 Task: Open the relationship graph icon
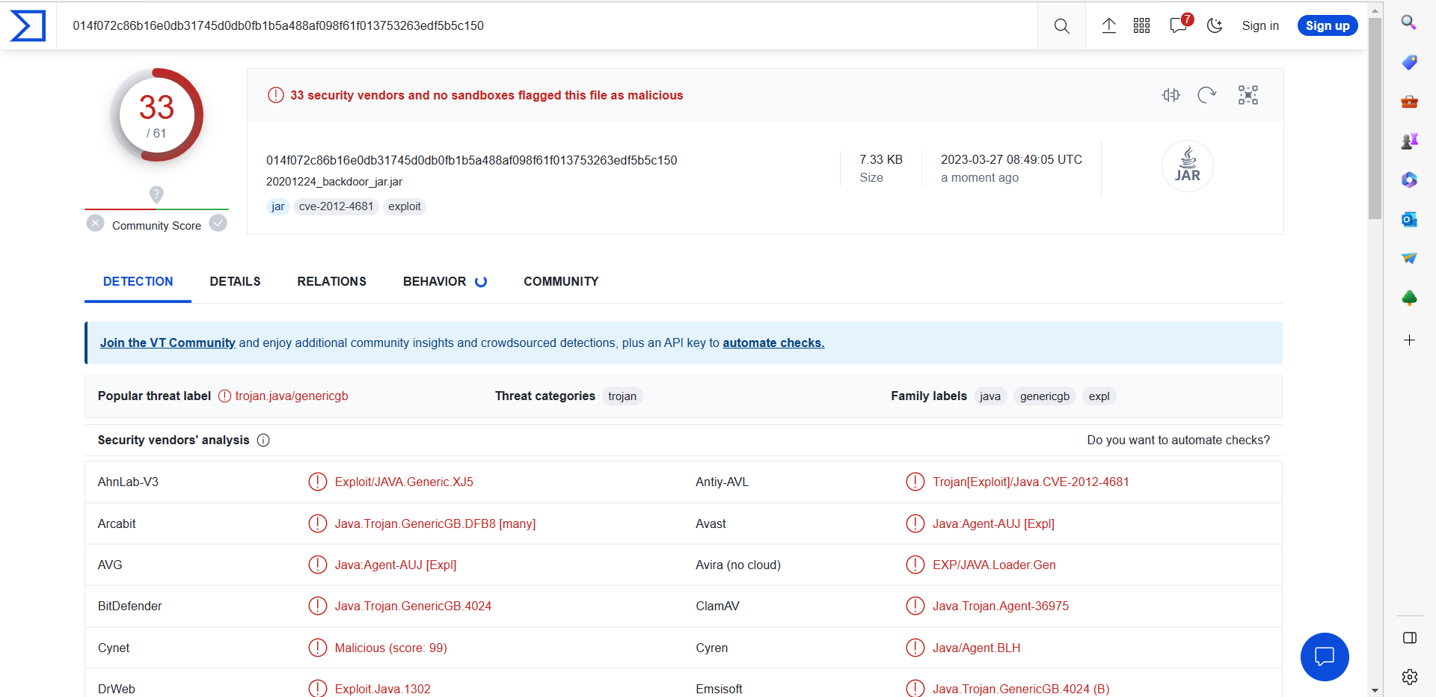pyautogui.click(x=1248, y=95)
